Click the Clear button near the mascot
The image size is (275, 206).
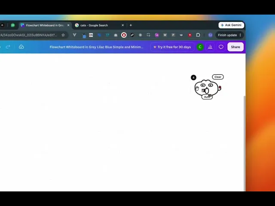click(218, 77)
